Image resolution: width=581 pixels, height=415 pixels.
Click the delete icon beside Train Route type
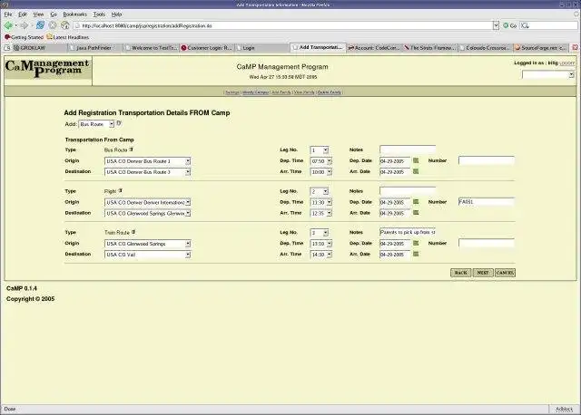[133, 232]
